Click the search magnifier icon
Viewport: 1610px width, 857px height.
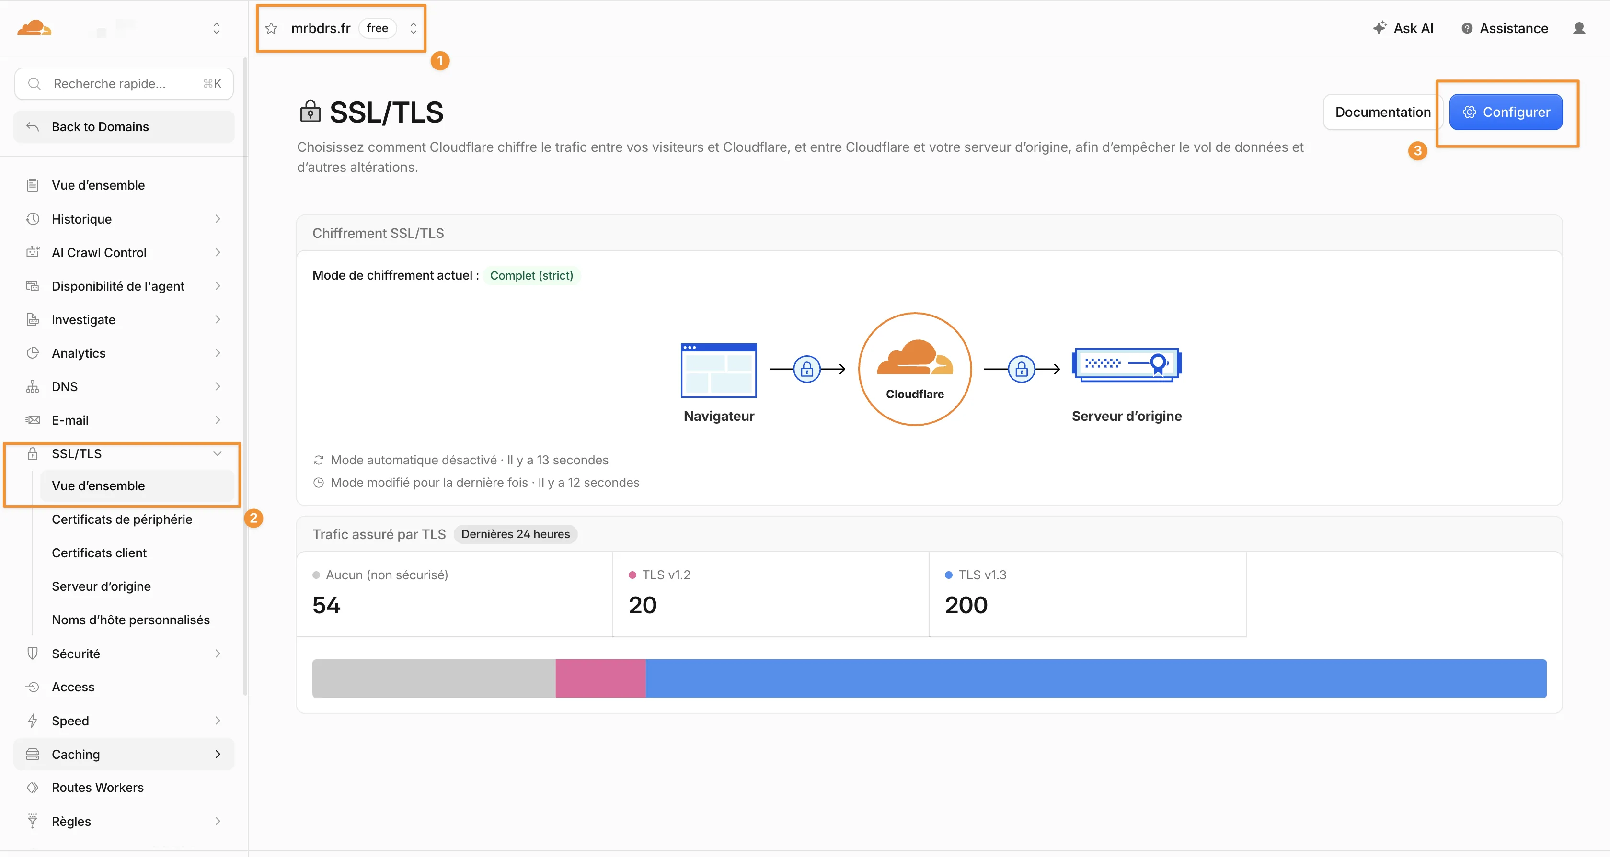[x=34, y=84]
